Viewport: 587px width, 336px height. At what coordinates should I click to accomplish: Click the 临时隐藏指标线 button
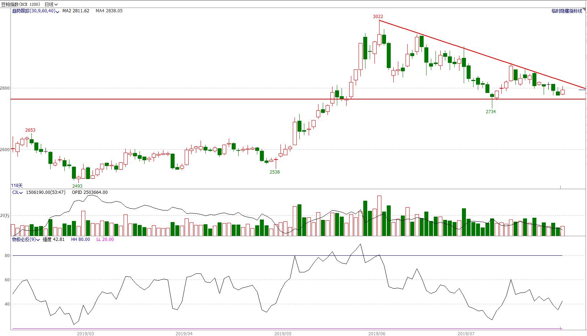click(x=567, y=11)
